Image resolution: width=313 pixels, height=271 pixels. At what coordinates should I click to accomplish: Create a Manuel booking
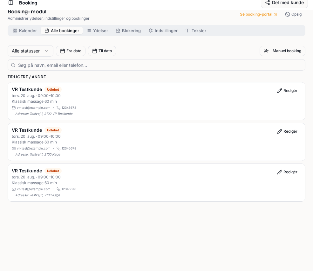[282, 51]
